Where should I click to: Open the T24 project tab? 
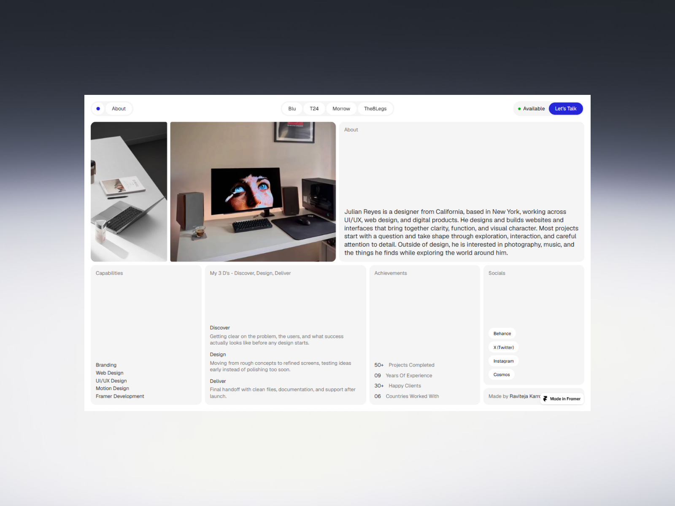(x=314, y=108)
